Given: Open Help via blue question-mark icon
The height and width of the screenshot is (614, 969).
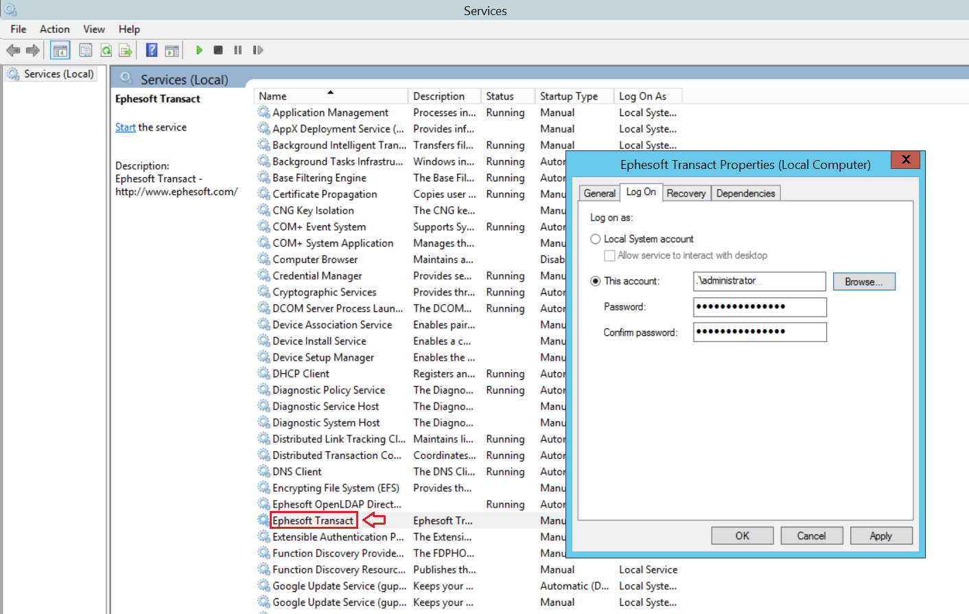Looking at the screenshot, I should [x=152, y=50].
